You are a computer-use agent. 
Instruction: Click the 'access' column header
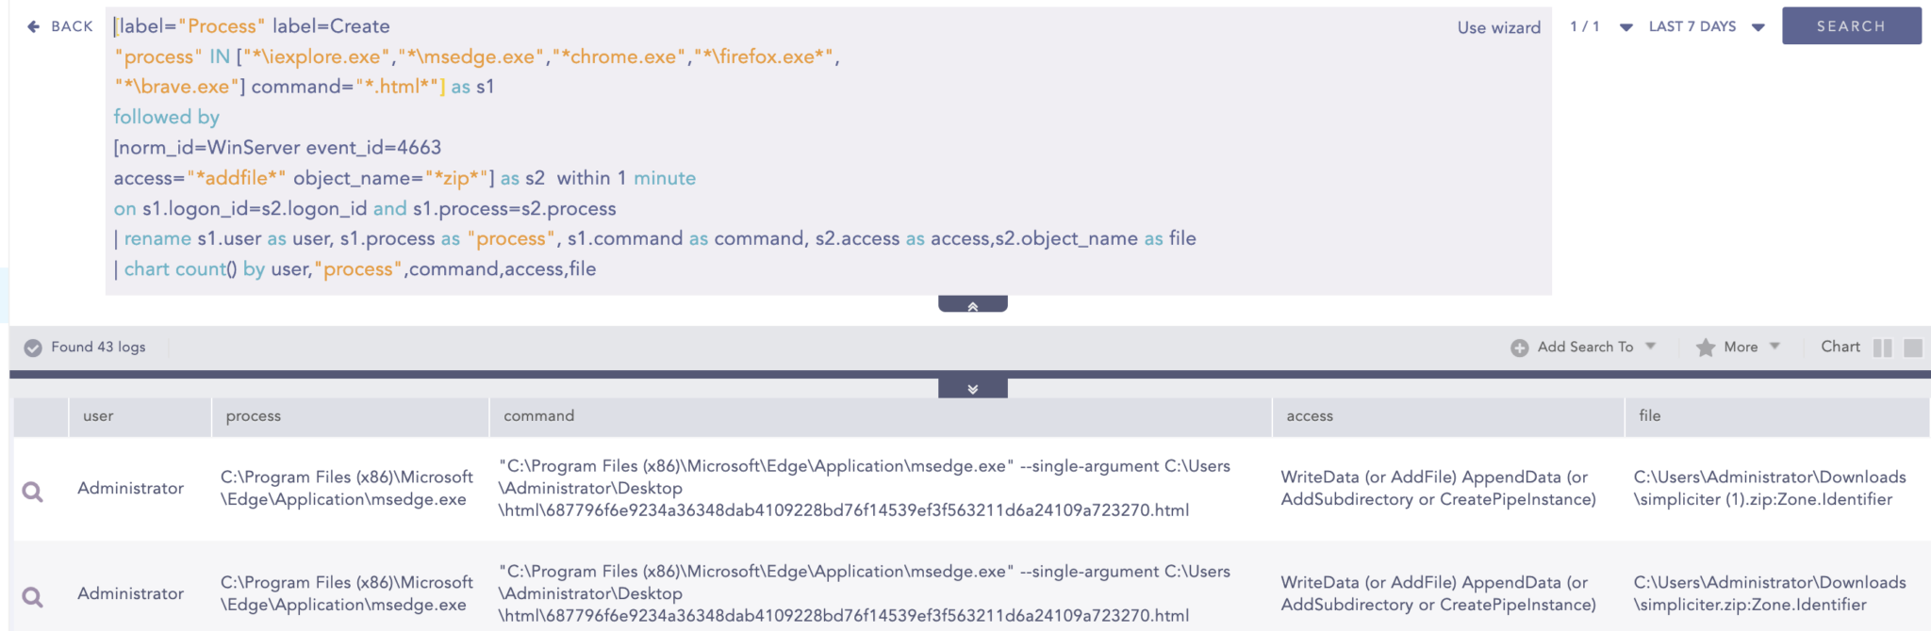[1309, 416]
